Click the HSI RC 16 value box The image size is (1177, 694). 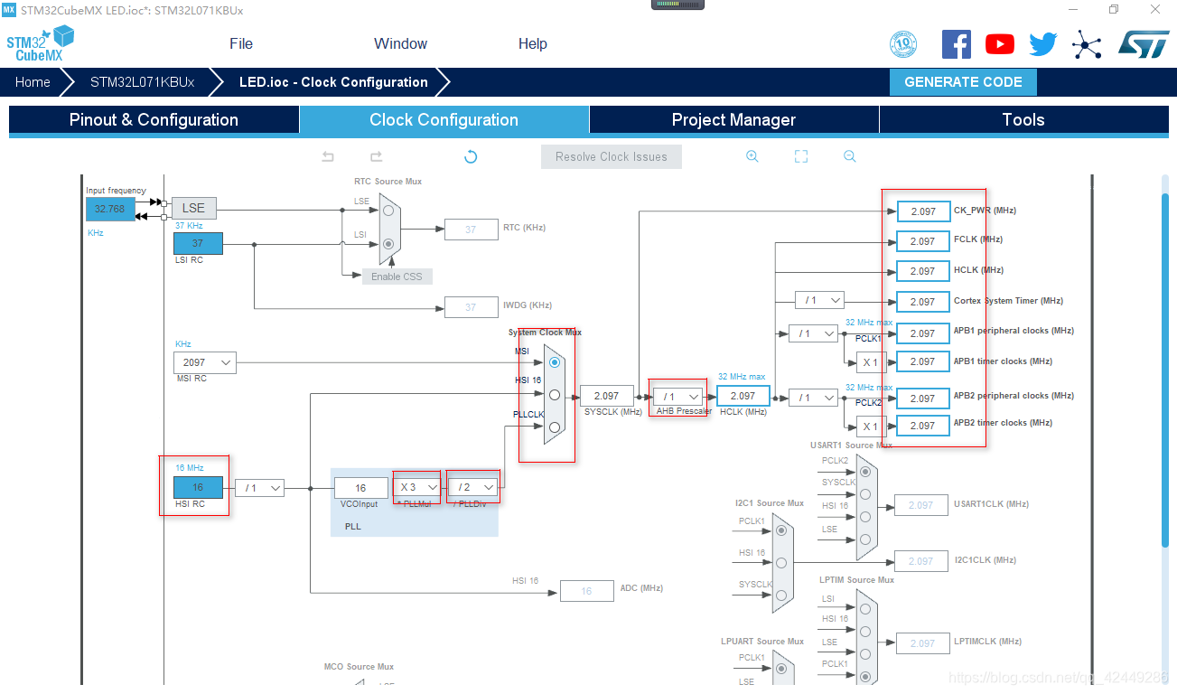(x=198, y=488)
